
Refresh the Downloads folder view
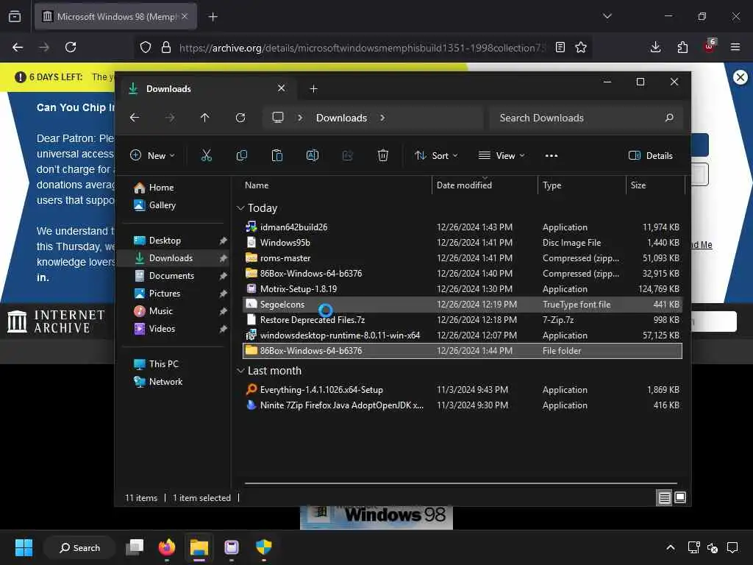[240, 118]
